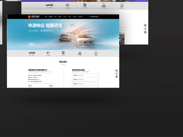Viewport: 183px width, 137px height.
Task: Open the last navigation item before the phone number
Action: click(80, 17)
